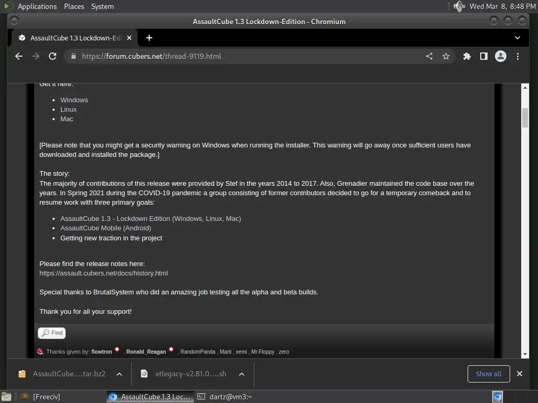The width and height of the screenshot is (538, 403).
Task: Open the etlegacy-v2.81.0 sh download
Action: (184, 374)
